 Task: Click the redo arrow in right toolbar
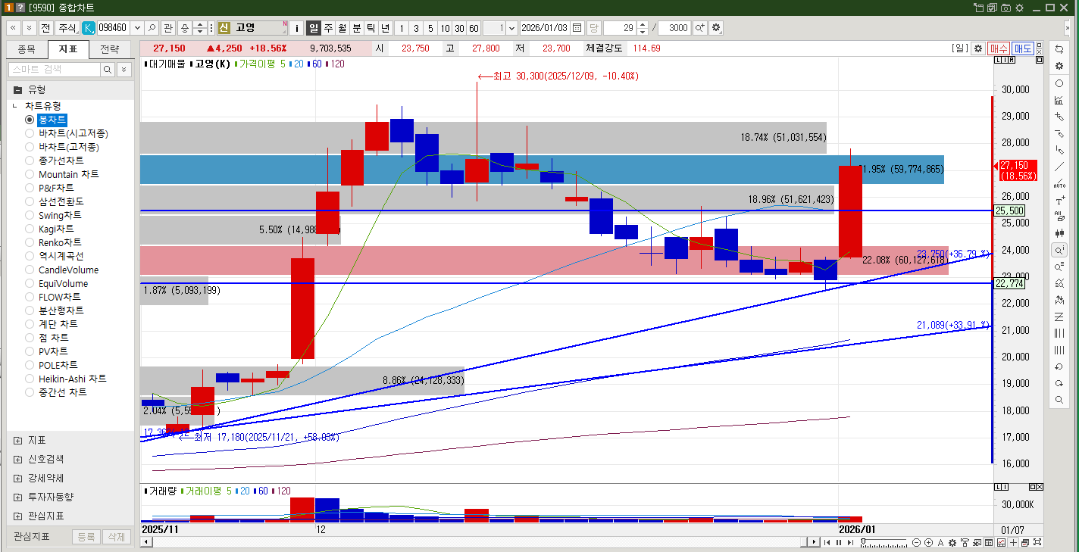[x=1059, y=383]
